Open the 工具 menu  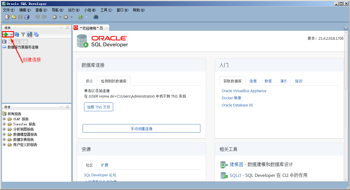click(106, 10)
